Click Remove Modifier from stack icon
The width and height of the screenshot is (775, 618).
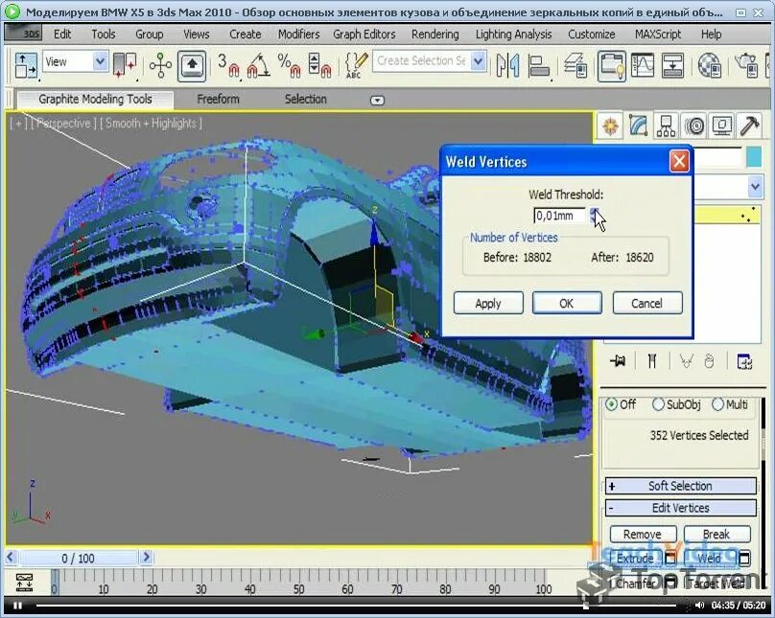click(x=709, y=361)
